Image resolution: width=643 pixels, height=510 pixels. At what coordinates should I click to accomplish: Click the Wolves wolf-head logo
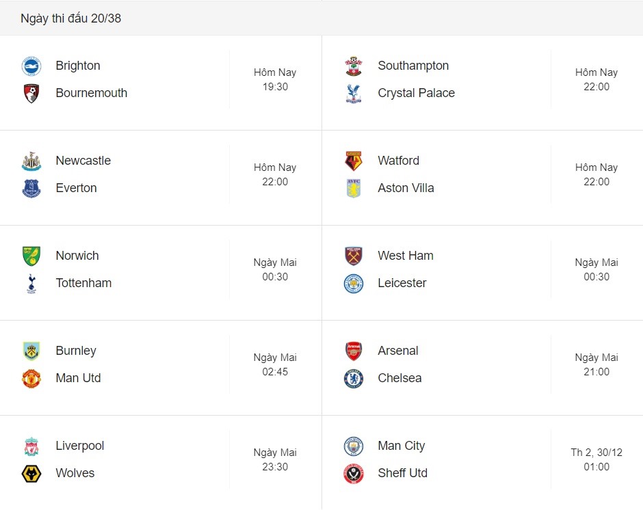tap(31, 474)
